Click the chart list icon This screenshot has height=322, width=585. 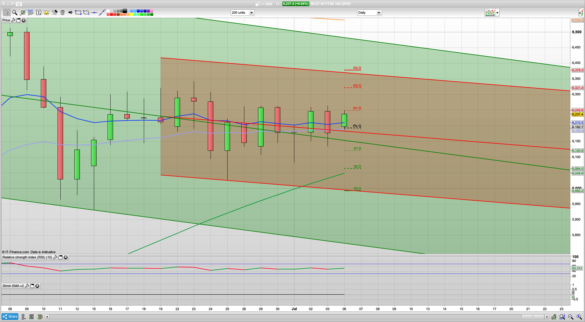click(x=31, y=317)
